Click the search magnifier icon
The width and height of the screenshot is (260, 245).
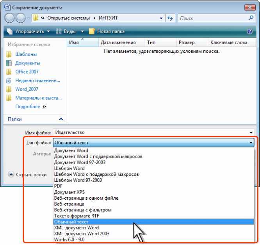pos(251,18)
